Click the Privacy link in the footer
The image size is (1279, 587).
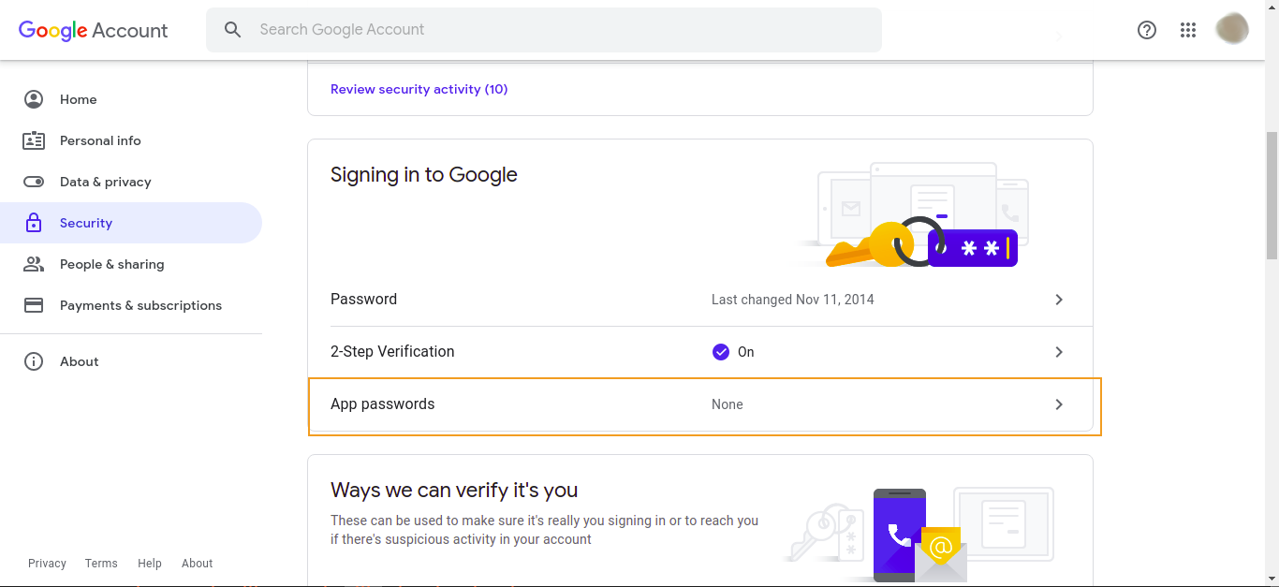point(47,563)
